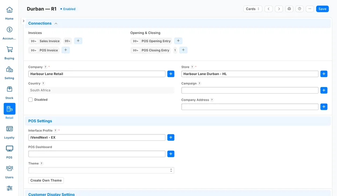This screenshot has width=337, height=196.
Task: Open the sliders settings icon in sidebar
Action: (9, 188)
